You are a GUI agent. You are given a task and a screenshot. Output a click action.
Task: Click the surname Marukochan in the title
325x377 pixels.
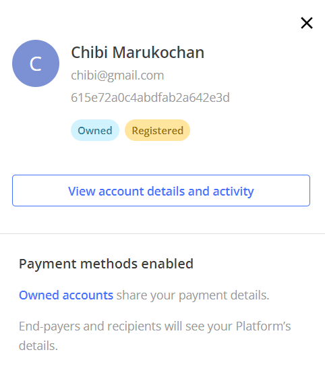pos(158,53)
